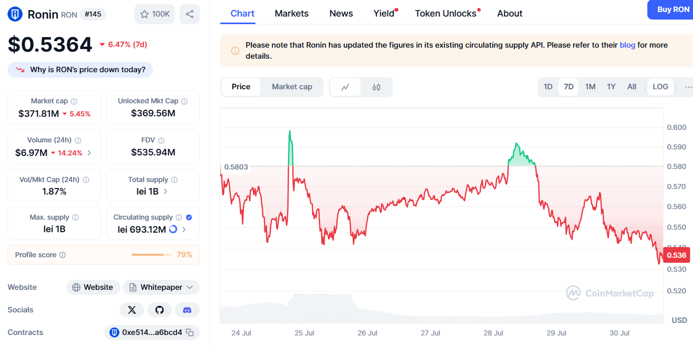Click FDV info icon
The image size is (693, 347).
161,140
